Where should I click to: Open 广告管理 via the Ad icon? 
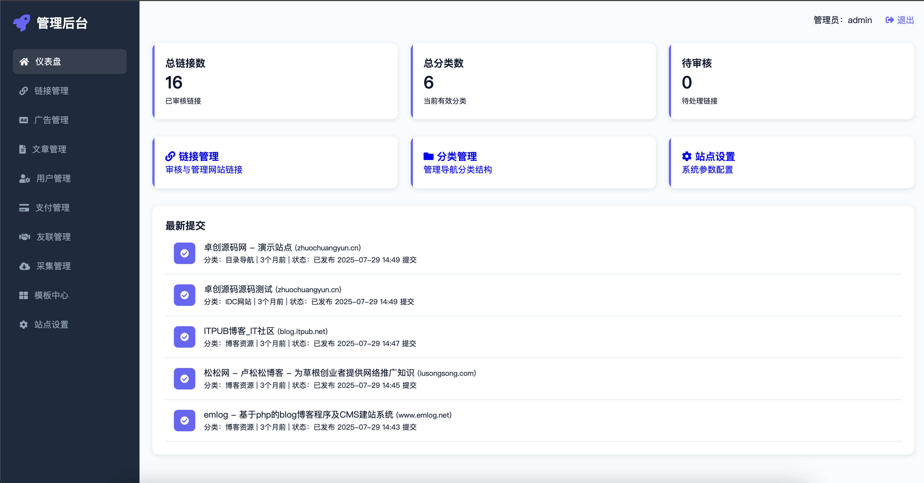23,120
